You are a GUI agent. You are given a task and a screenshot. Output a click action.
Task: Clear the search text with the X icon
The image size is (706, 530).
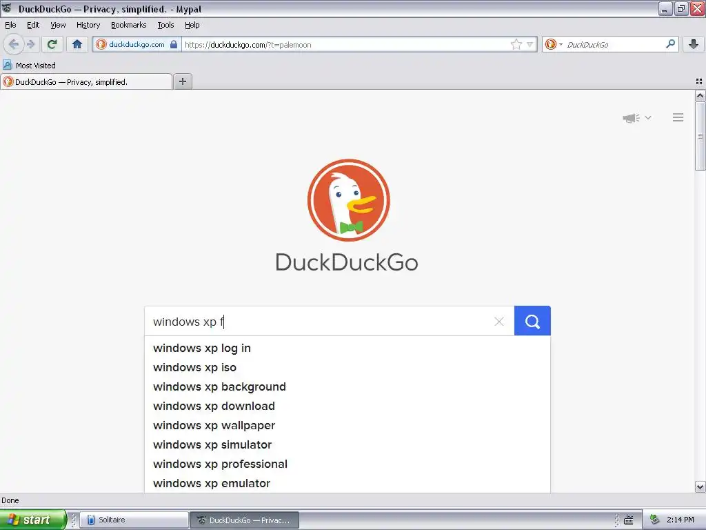(x=499, y=322)
